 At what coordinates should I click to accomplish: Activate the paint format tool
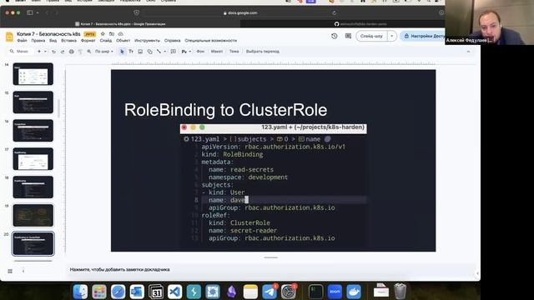(x=80, y=52)
